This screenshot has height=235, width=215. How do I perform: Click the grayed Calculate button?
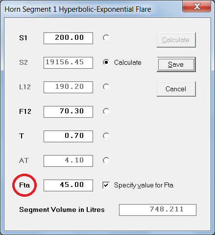tap(176, 40)
